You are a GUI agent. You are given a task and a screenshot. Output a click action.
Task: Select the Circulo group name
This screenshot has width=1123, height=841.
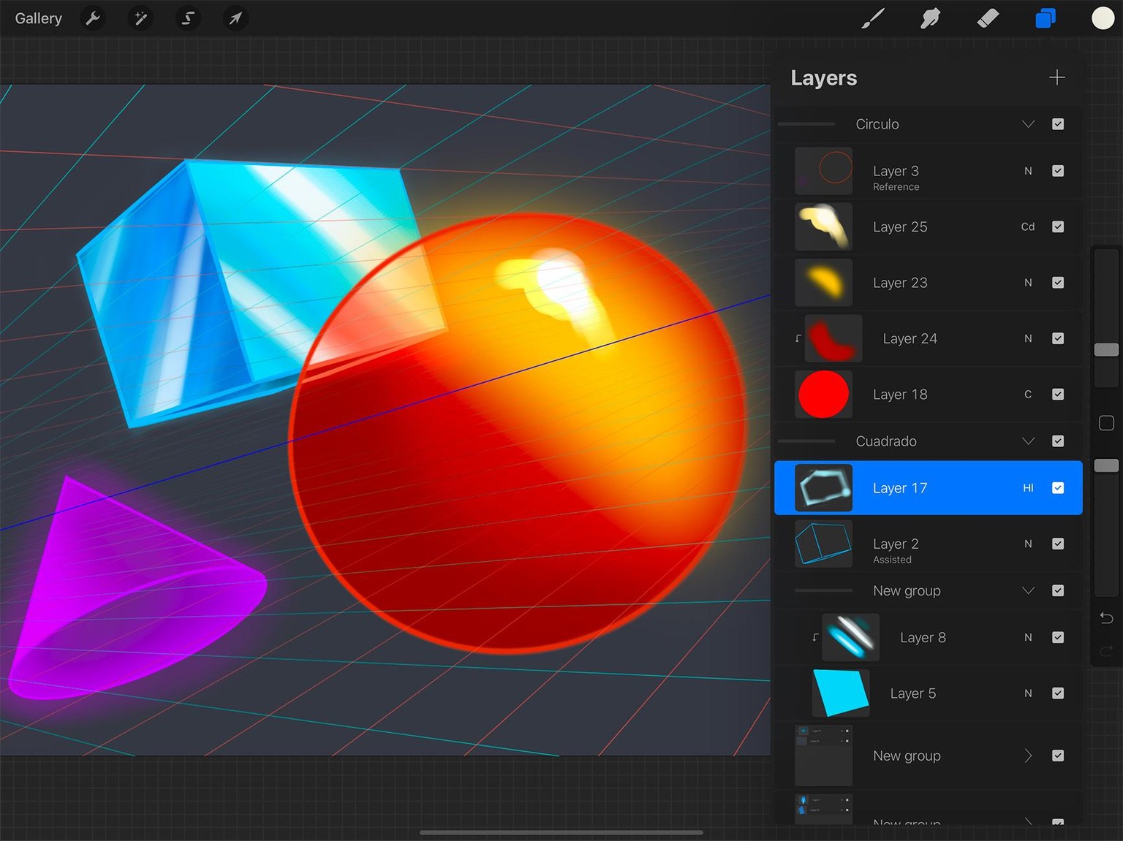877,124
